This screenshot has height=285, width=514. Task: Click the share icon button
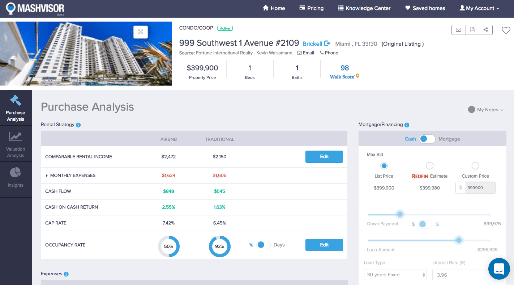(x=485, y=30)
